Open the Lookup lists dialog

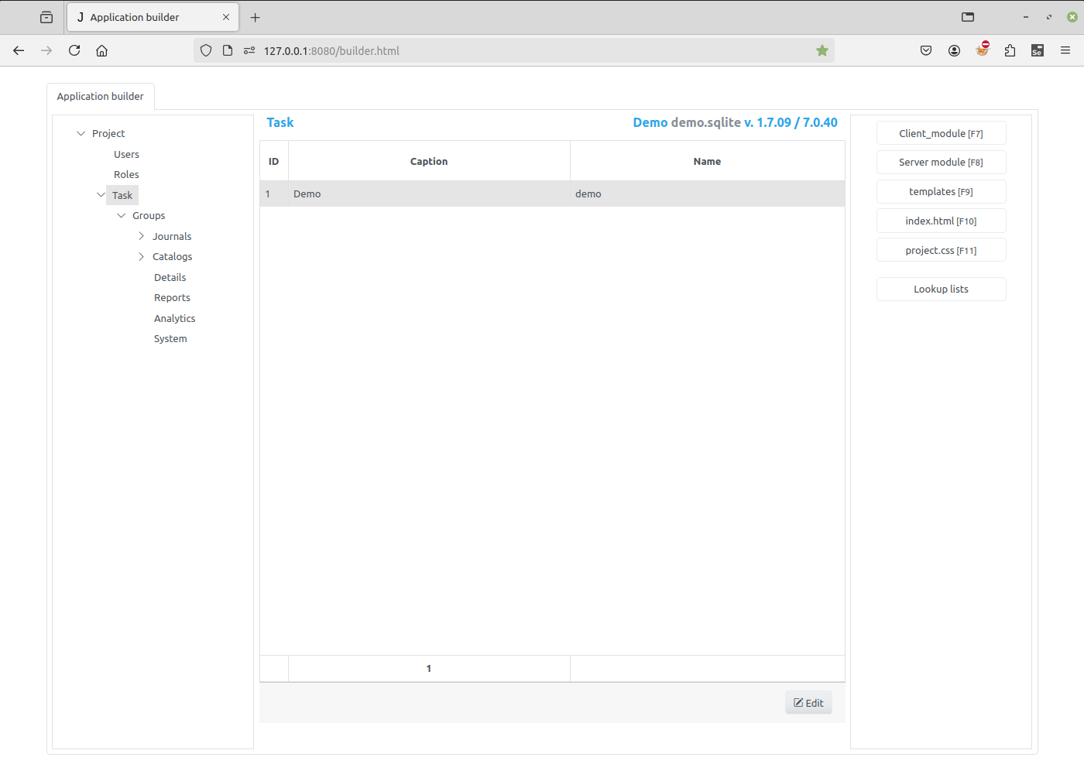(941, 289)
